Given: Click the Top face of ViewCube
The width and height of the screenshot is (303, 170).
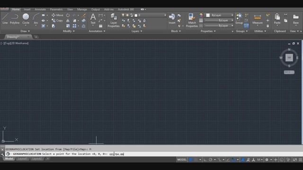Looking at the screenshot, I should [289, 58].
